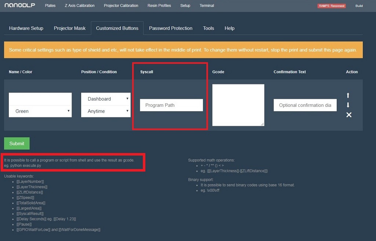This screenshot has height=241, width=376.
Task: Click the 'Binary support:' heading
Action: tap(201, 180)
